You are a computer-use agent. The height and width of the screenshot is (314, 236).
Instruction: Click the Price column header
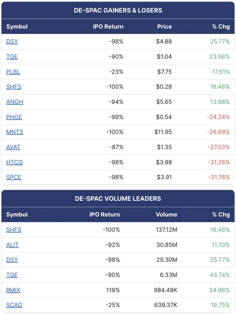(x=165, y=27)
